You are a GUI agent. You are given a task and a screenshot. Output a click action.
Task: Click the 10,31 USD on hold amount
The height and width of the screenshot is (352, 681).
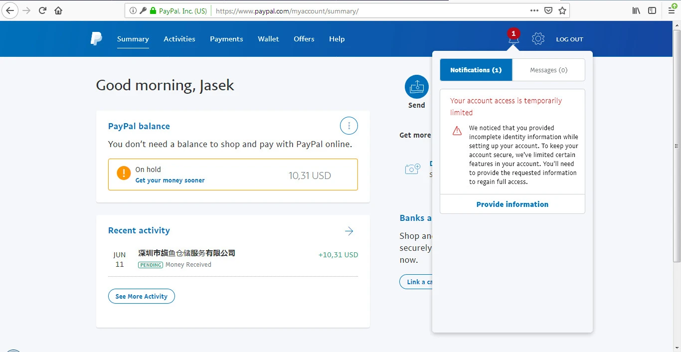pos(310,176)
